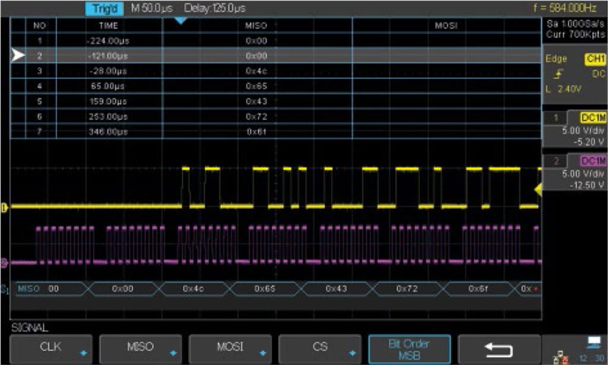Click the Edge trigger type label

(x=556, y=59)
